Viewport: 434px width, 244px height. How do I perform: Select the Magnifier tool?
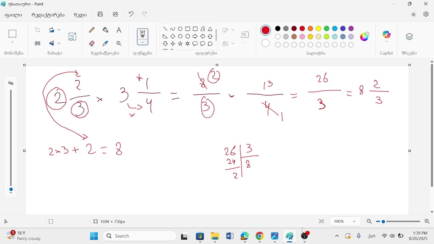tap(119, 43)
